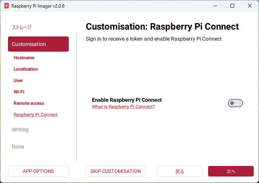Viewport: 259px width, 183px height.
Task: Maximize the Raspberry Pi Imager window
Action: pos(232,6)
